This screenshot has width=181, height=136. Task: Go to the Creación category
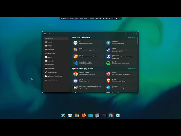tap(56, 42)
